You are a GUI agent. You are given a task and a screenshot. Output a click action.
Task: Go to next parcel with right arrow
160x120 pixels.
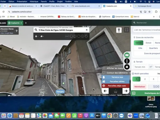click(126, 91)
